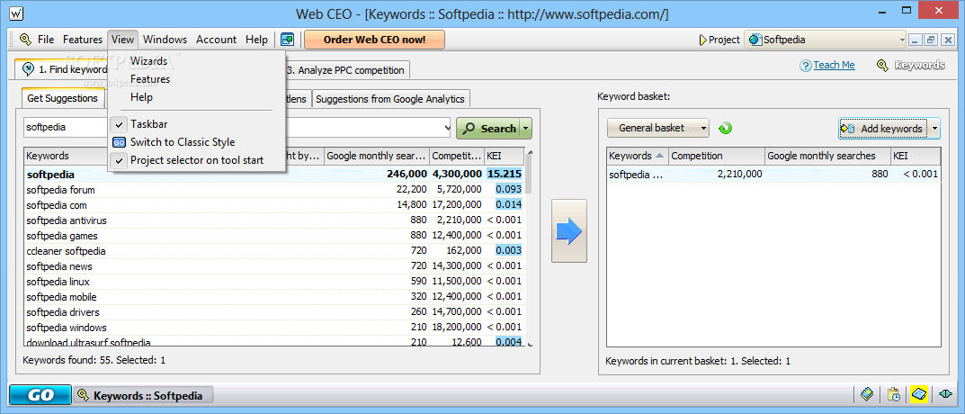Open the Teach Me link
This screenshot has width=965, height=414.
pyautogui.click(x=834, y=65)
